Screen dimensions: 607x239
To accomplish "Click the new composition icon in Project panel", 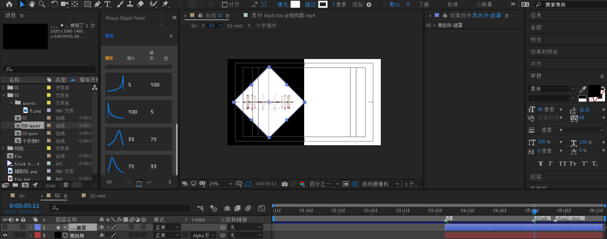I will pyautogui.click(x=25, y=185).
